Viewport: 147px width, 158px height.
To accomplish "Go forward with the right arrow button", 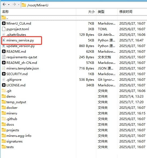I will click(x=14, y=5).
